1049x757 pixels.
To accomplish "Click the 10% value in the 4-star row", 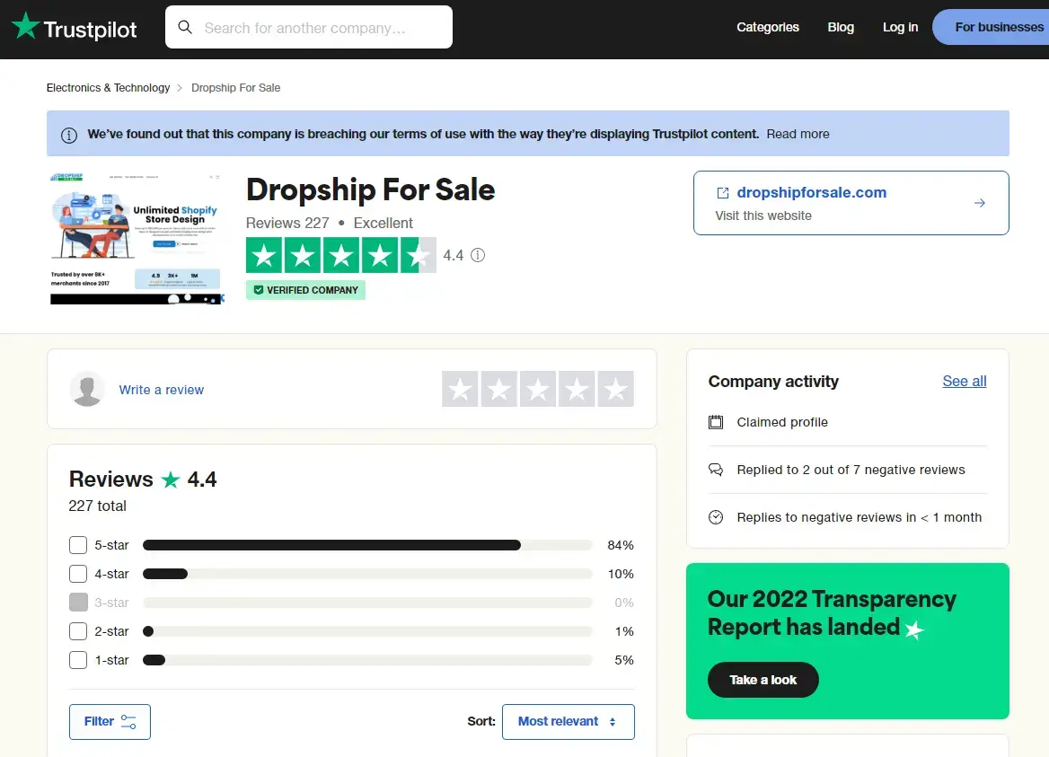I will (621, 574).
